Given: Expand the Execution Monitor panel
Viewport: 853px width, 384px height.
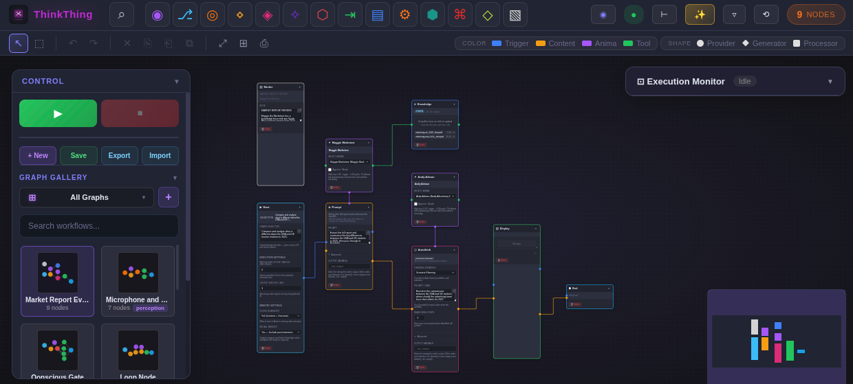Looking at the screenshot, I should (x=830, y=81).
